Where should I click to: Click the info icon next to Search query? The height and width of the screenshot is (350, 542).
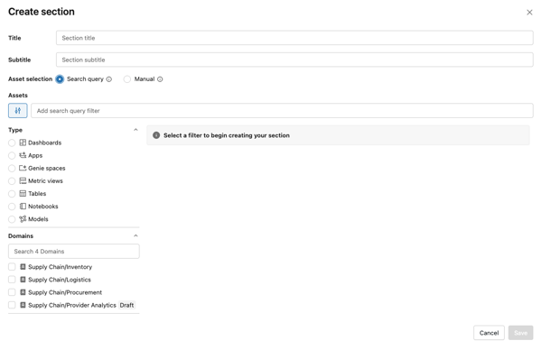pos(109,79)
